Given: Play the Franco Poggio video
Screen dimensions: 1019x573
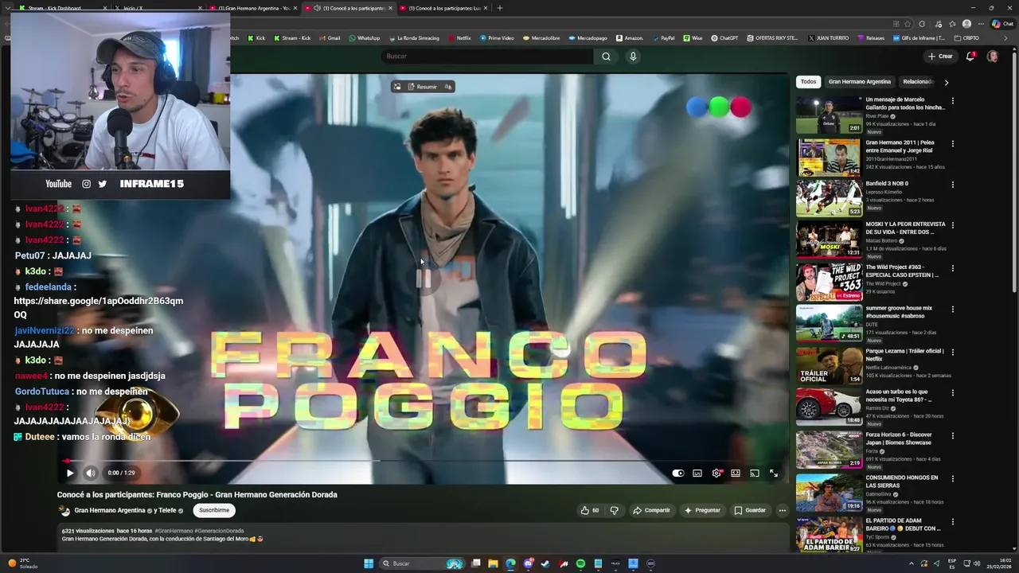Looking at the screenshot, I should [x=70, y=473].
